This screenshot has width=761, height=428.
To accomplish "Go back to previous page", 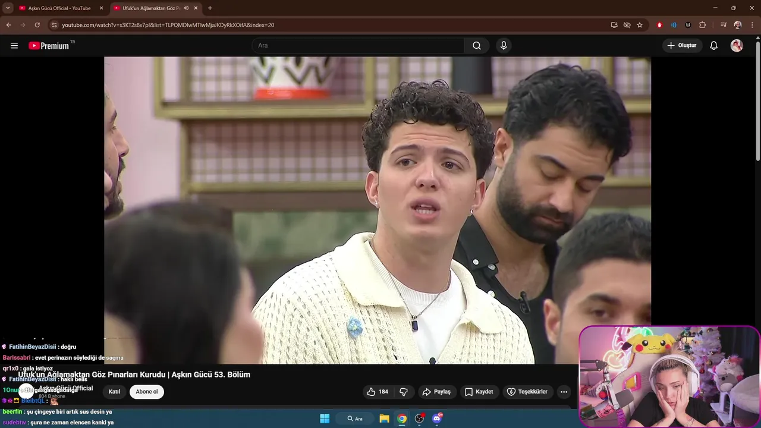I will (8, 25).
